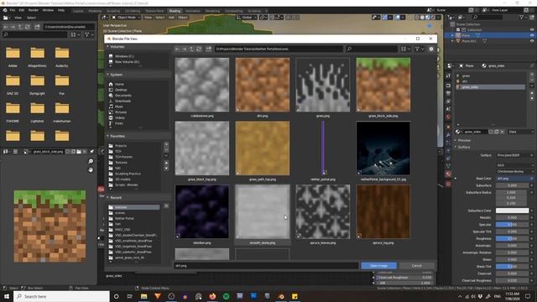
Task: Go back to previous folder in File View
Action: pos(177,49)
